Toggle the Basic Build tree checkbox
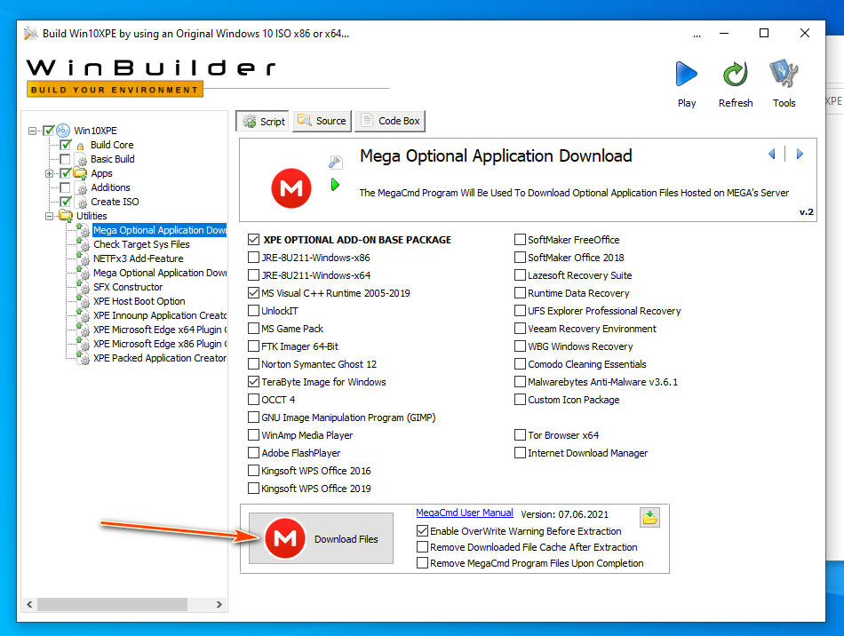Screen dimensions: 844x636 point(65,159)
